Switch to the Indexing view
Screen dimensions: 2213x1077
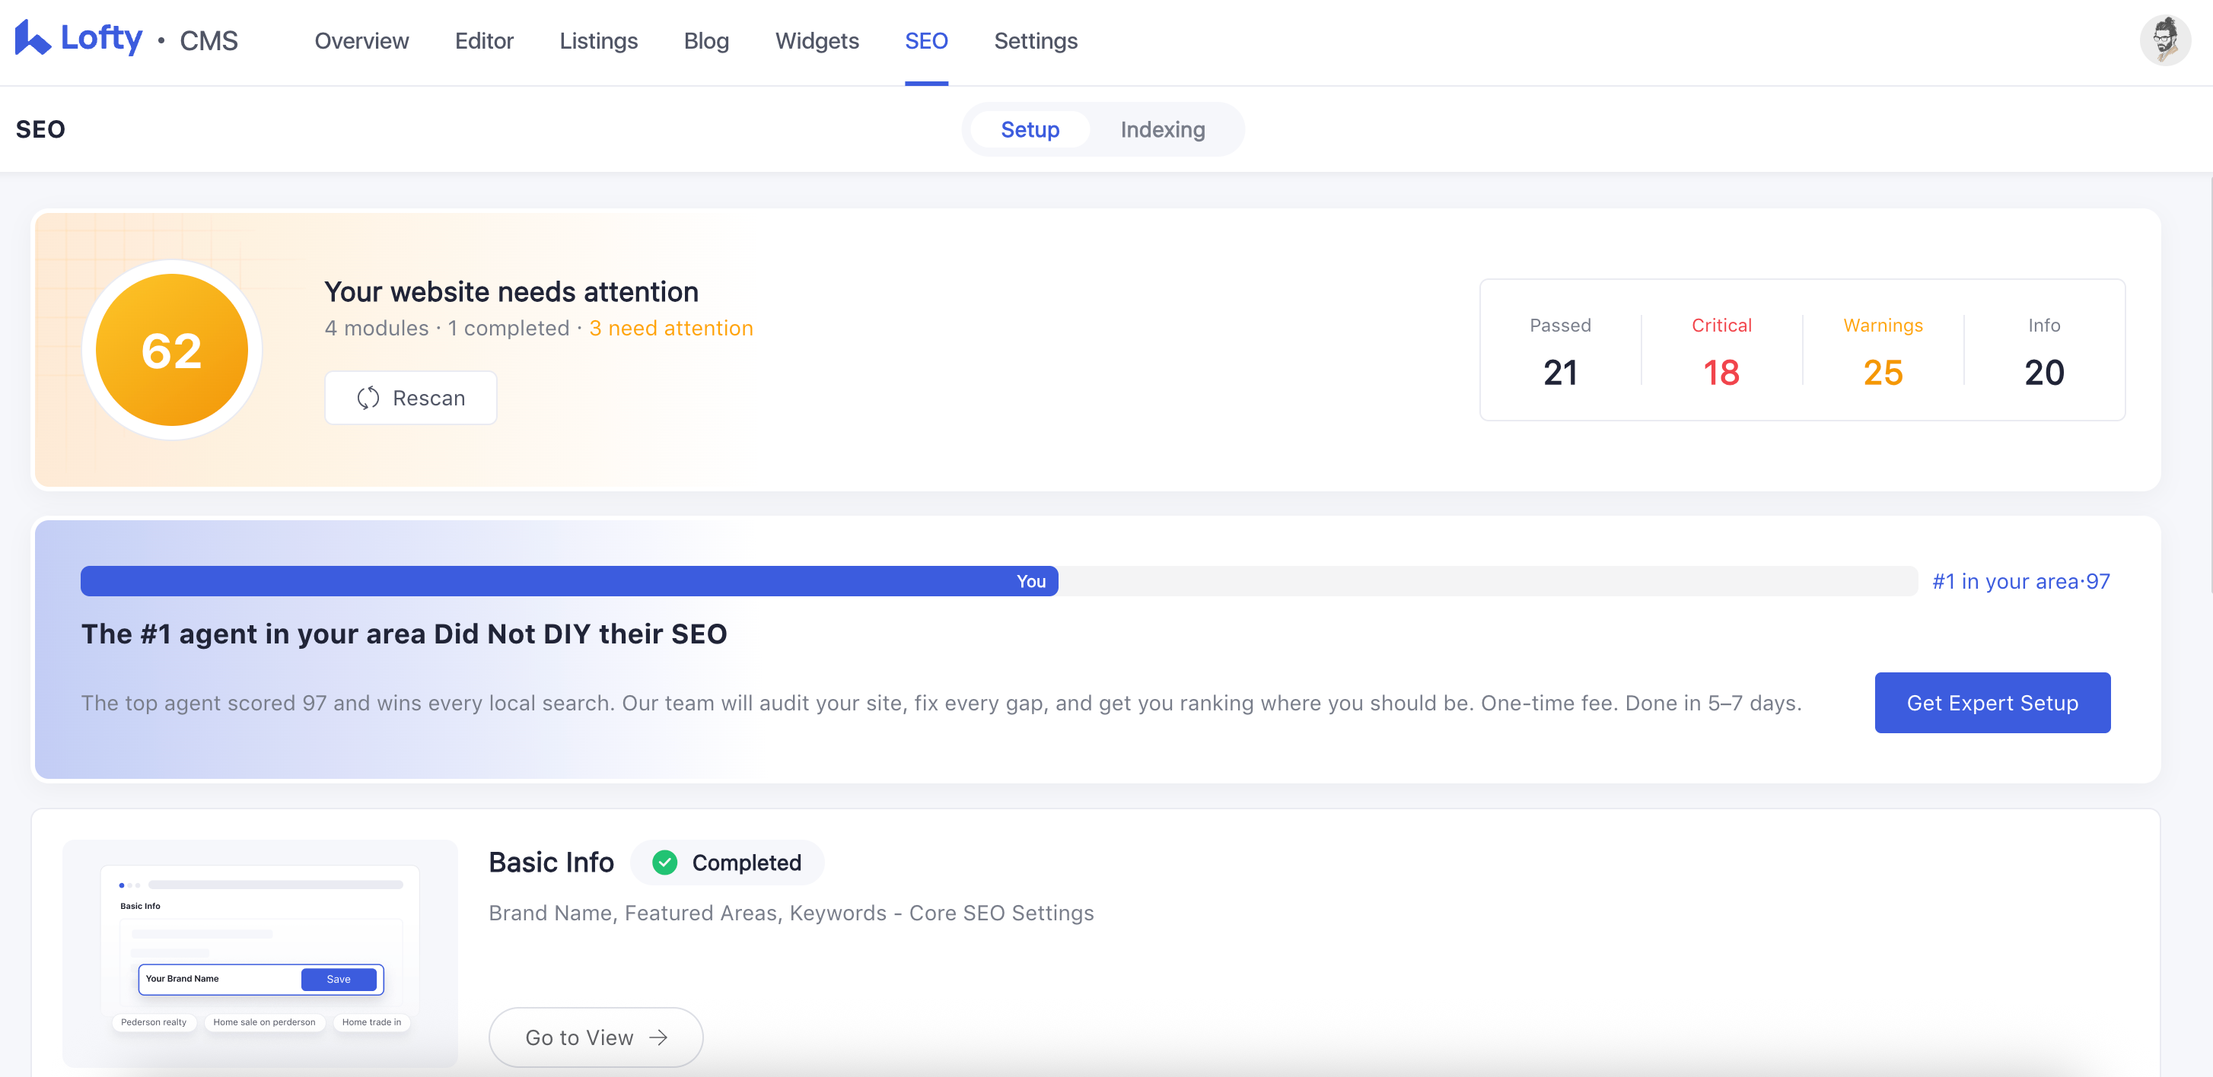1162,129
